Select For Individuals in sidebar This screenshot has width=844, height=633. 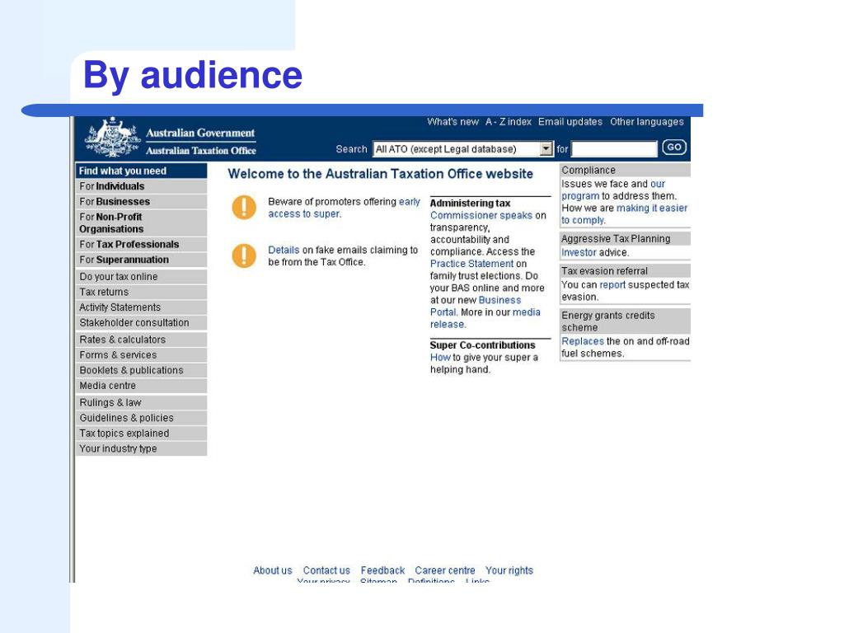[141, 186]
